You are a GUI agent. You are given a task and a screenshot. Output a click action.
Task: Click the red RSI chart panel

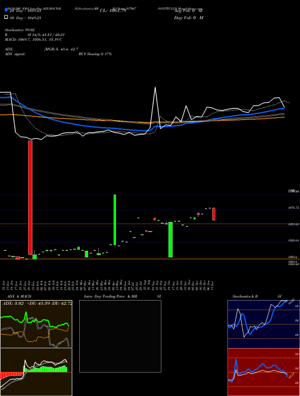pos(263,372)
